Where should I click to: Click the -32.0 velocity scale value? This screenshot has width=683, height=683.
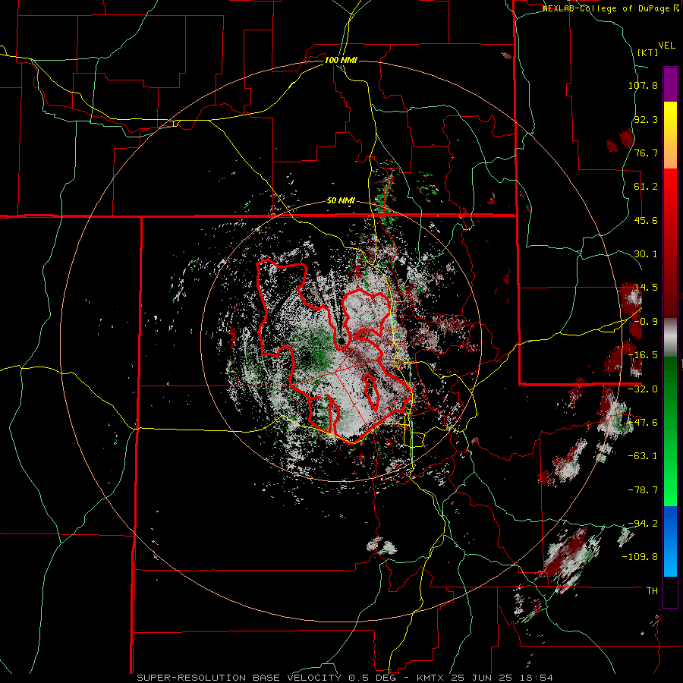click(x=643, y=389)
